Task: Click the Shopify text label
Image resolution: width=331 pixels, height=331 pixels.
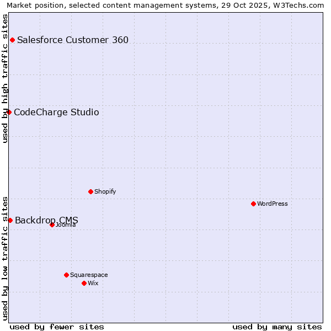Action: (x=105, y=191)
